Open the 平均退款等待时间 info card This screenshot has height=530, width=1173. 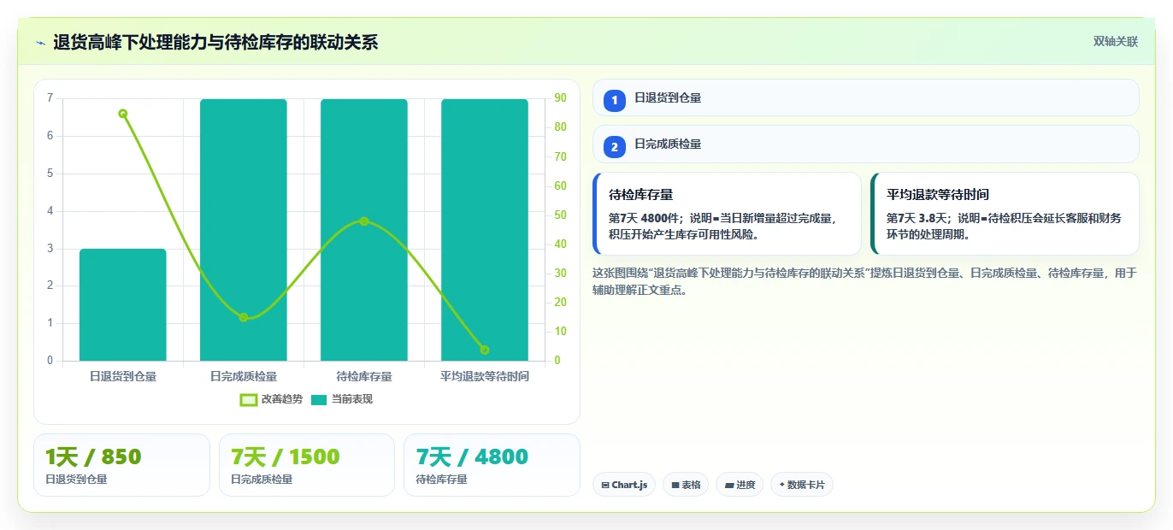click(1005, 214)
